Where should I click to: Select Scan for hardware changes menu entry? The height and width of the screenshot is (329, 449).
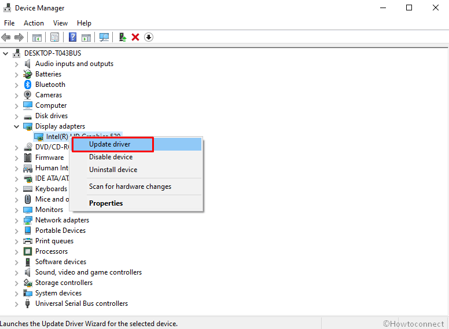[x=137, y=187]
